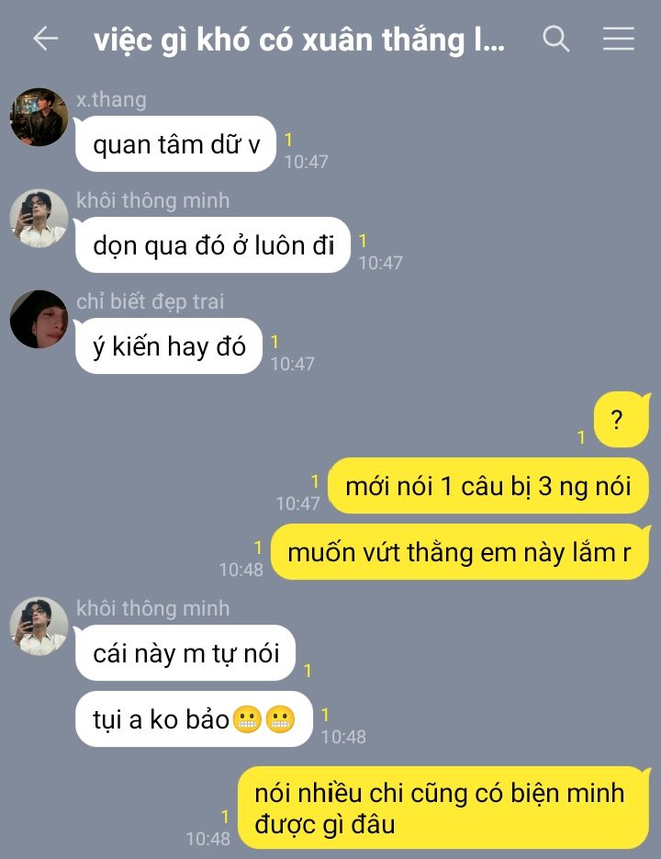Tap khôi thông minh avatar near bottom
The height and width of the screenshot is (859, 661).
click(x=39, y=626)
